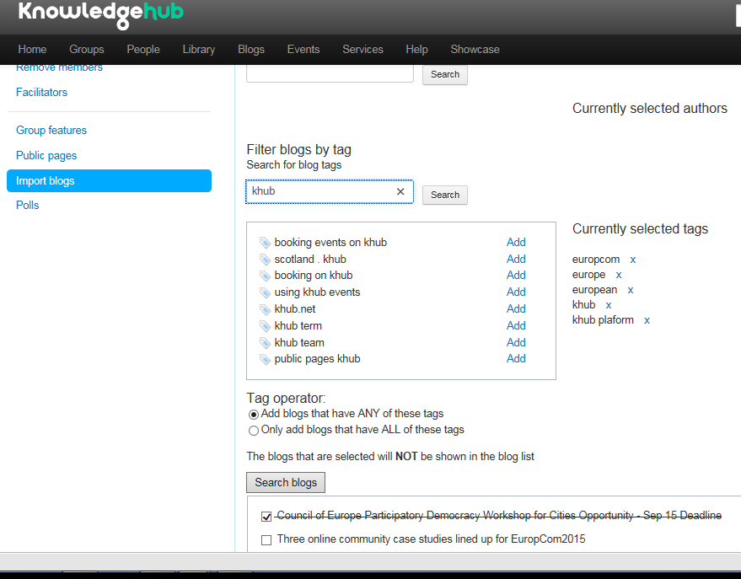This screenshot has width=741, height=579.
Task: Click the Search blogs button
Action: tap(286, 482)
